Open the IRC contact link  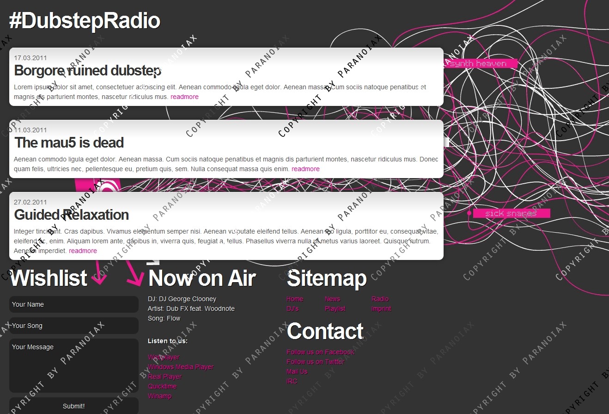(292, 382)
